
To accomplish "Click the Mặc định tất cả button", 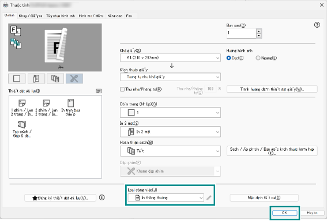I will click(x=264, y=198).
